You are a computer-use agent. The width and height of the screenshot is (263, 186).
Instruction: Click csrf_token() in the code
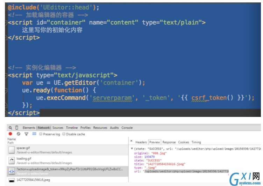pos(212,98)
